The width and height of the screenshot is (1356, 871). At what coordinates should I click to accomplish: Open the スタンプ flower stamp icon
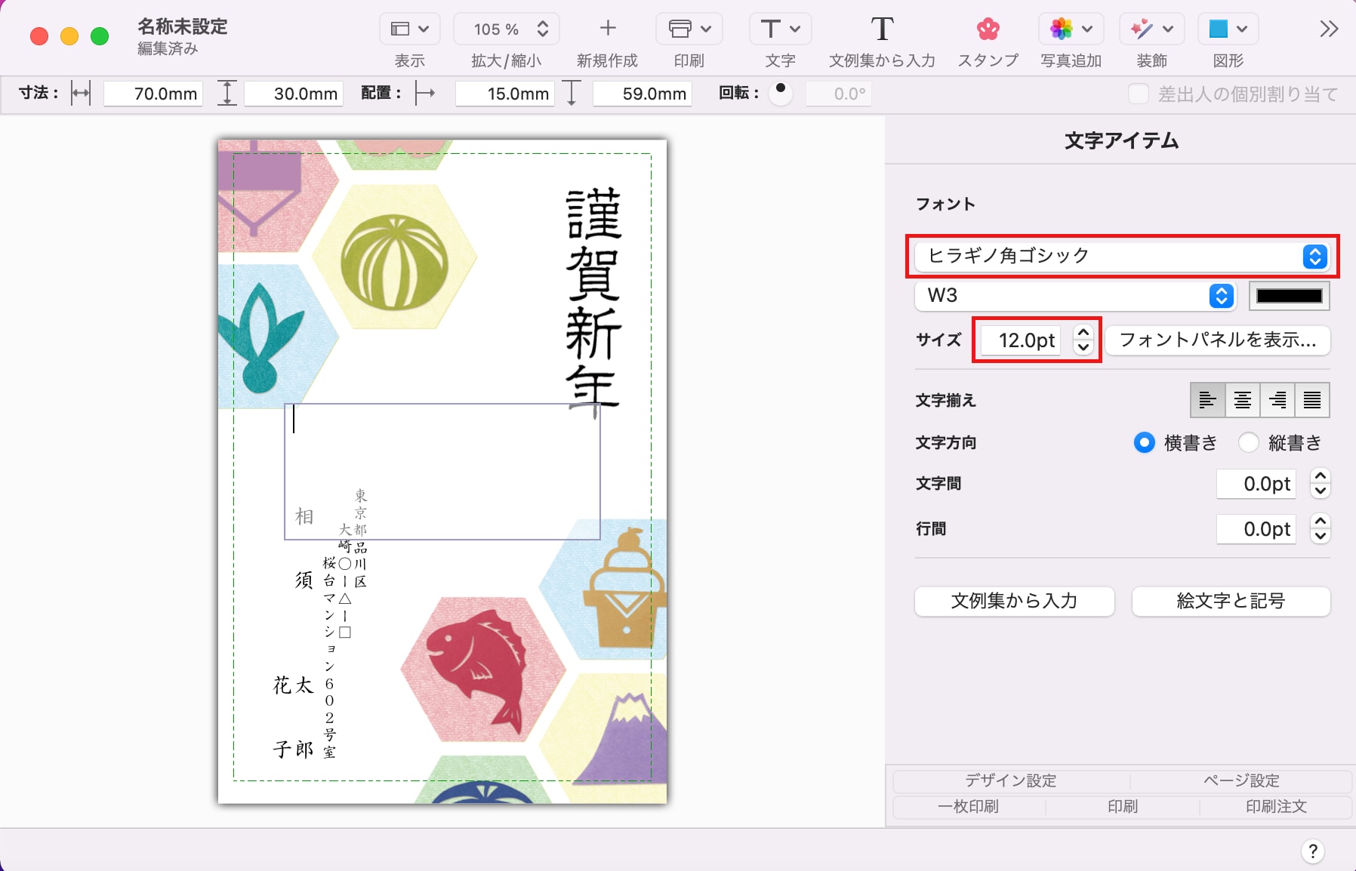pyautogui.click(x=988, y=29)
